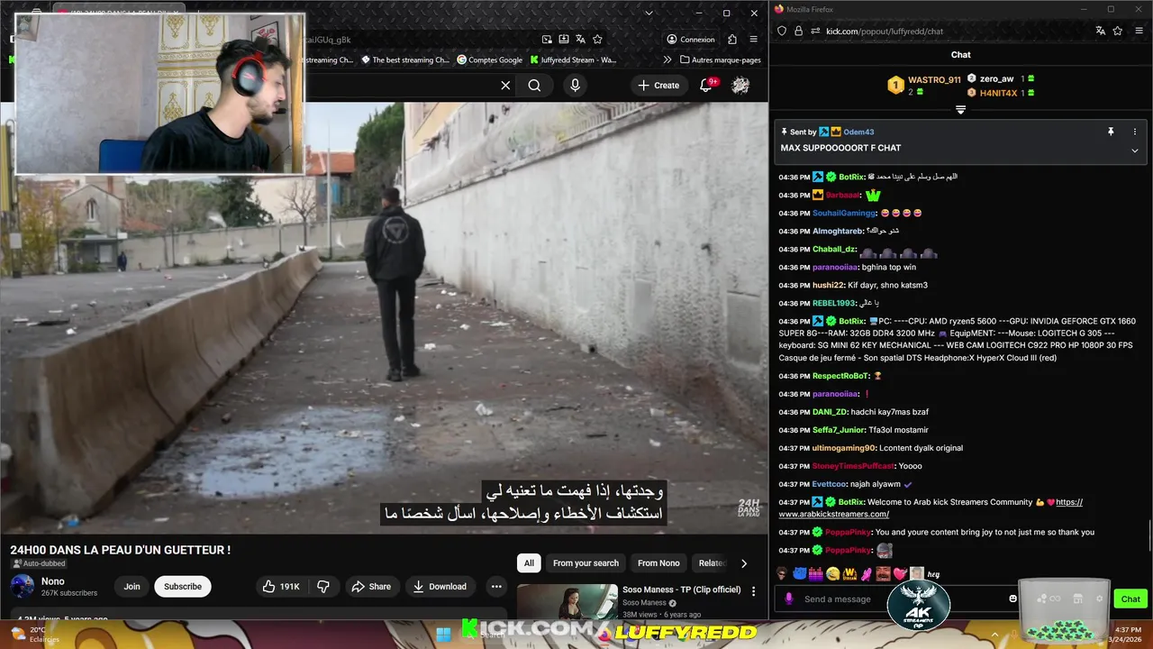Viewport: 1153px width, 649px height.
Task: Open the Autres marque-pages folder
Action: [720, 60]
